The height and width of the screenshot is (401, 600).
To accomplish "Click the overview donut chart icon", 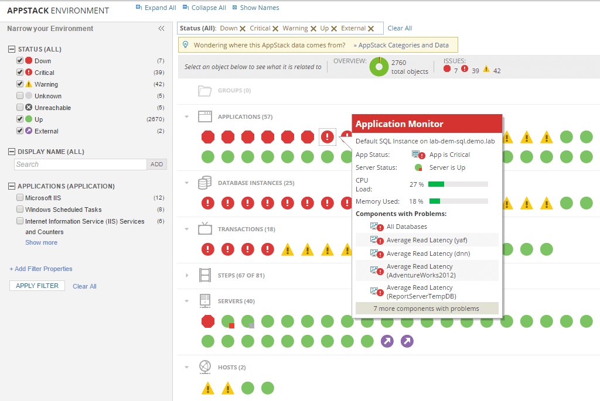I will [x=379, y=67].
